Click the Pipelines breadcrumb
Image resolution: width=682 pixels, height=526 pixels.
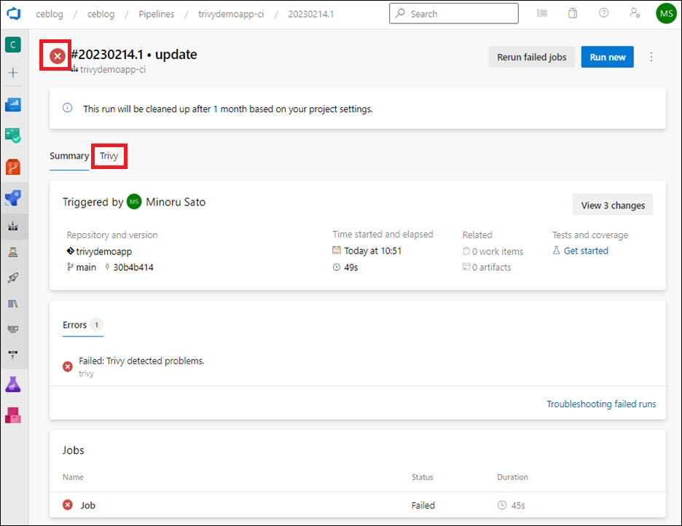(x=157, y=14)
